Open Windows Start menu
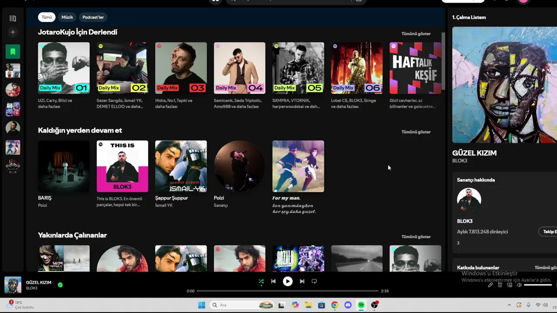557x313 pixels. click(x=201, y=305)
